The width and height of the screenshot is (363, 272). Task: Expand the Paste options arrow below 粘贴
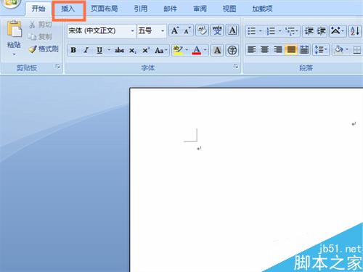(14, 54)
